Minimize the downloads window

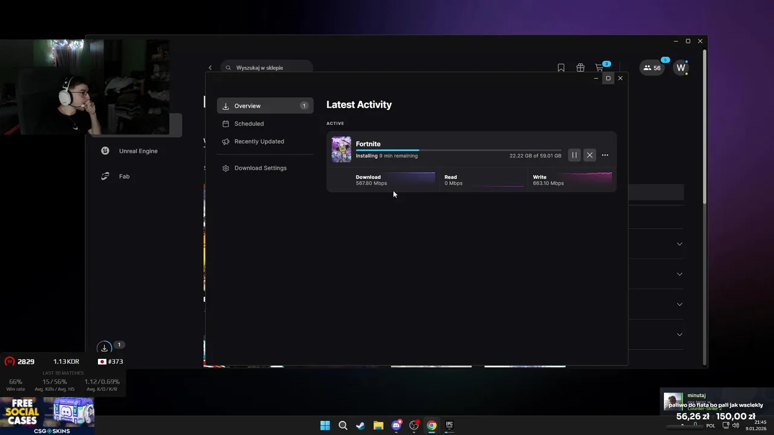[x=596, y=78]
